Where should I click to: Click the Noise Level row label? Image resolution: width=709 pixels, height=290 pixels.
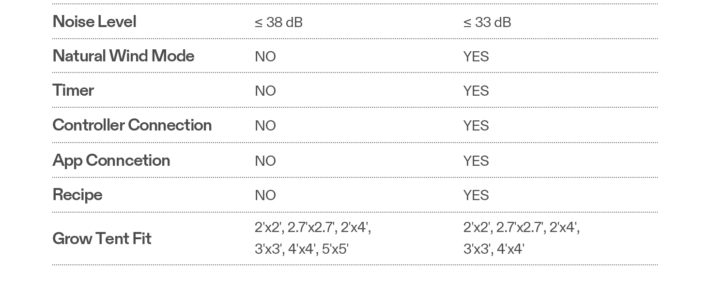(x=94, y=22)
